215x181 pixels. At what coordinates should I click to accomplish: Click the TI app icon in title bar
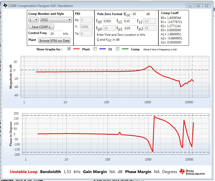pyautogui.click(x=5, y=6)
